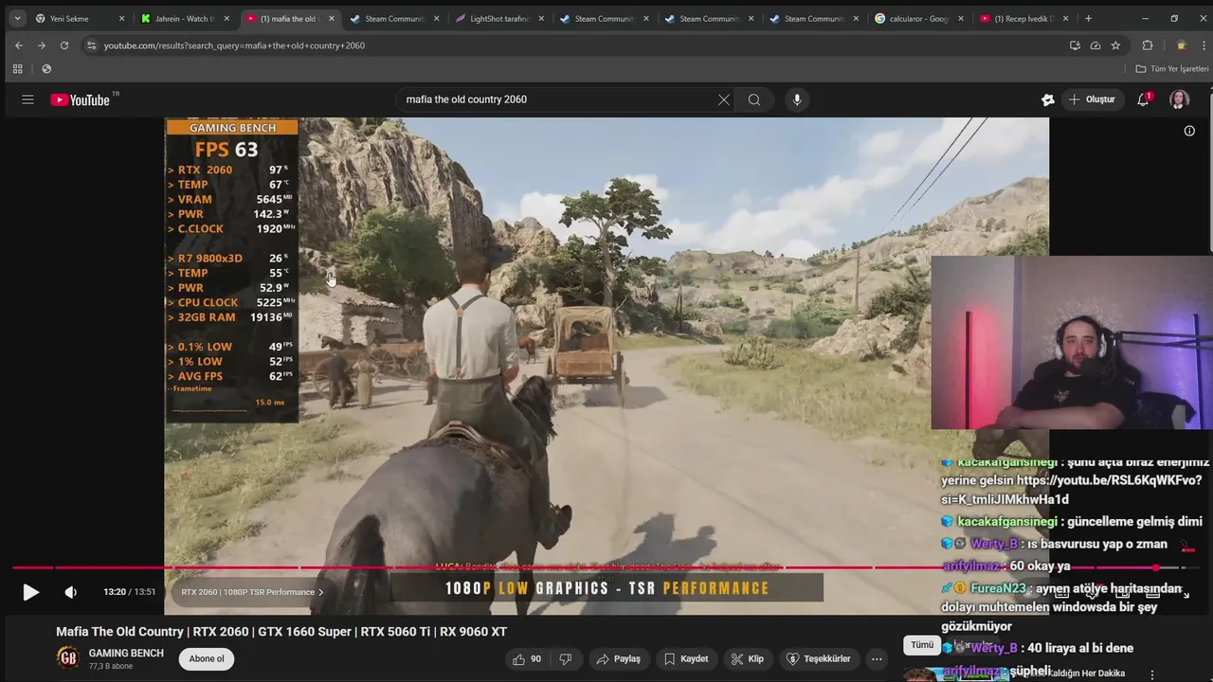Select the mafia the old YouTube tab

tap(290, 18)
